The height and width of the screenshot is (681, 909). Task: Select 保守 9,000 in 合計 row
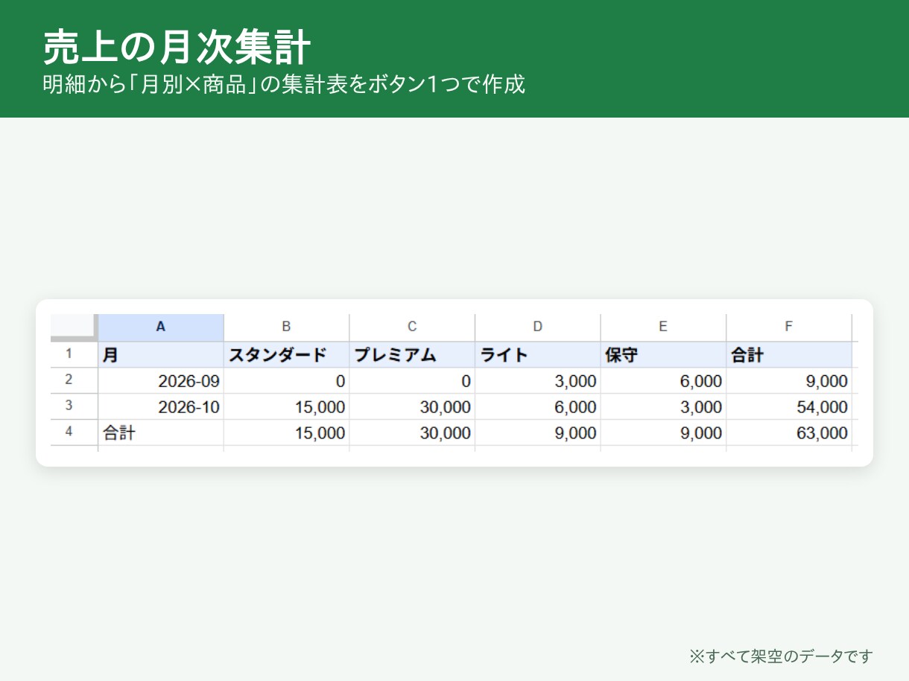tap(663, 433)
